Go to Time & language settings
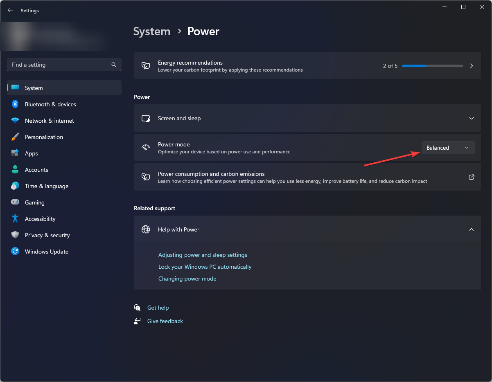492x382 pixels. 64,186
